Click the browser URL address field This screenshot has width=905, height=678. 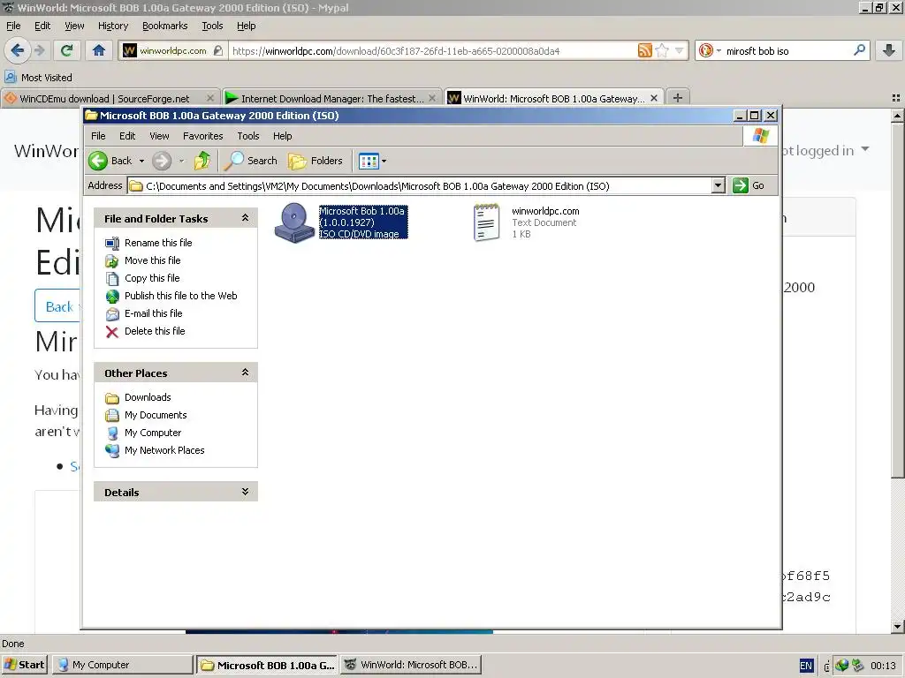(433, 50)
